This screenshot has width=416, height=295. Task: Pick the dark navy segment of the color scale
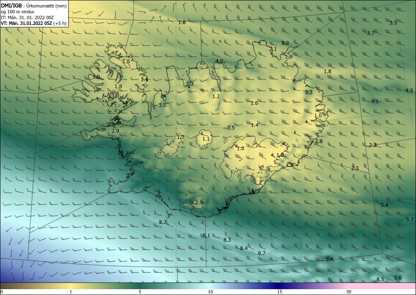277,286
